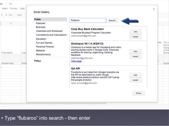Open the Format menu

14,8
